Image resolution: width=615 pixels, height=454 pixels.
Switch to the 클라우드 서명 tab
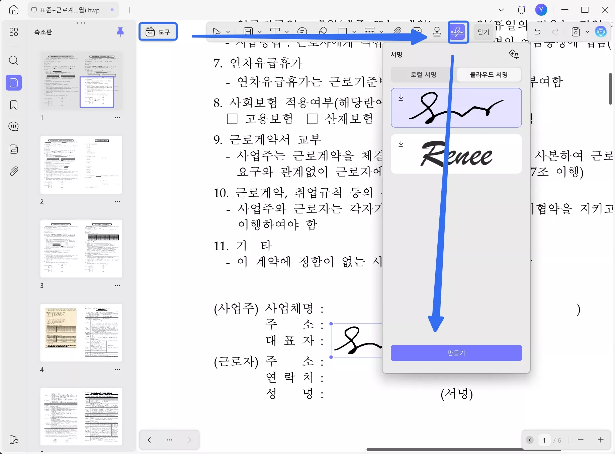click(489, 74)
